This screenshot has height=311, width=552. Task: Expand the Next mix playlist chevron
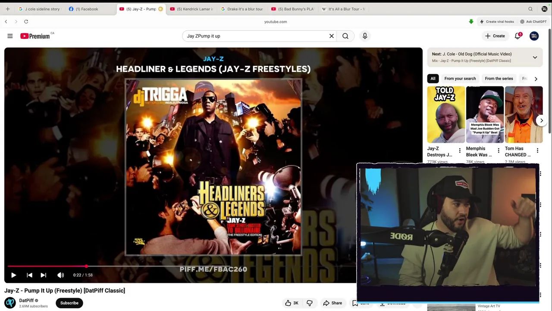[x=535, y=57]
